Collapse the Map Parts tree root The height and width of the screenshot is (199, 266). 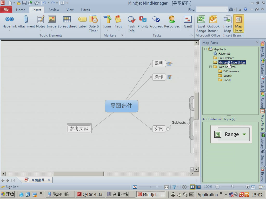(206, 49)
